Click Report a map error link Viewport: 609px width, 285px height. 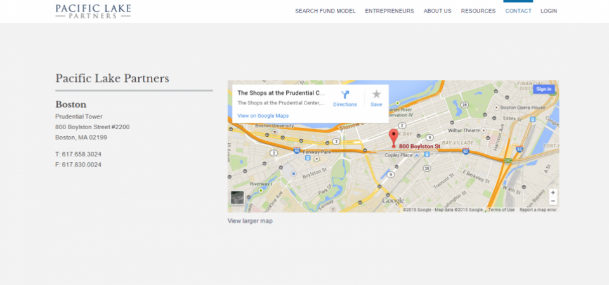click(x=538, y=210)
